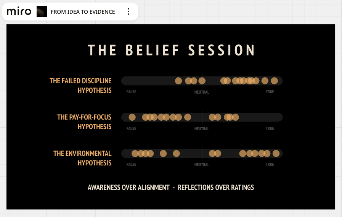This screenshot has width=342, height=217.
Task: Click FALSE label under Failed Discipline scale
Action: coord(131,92)
